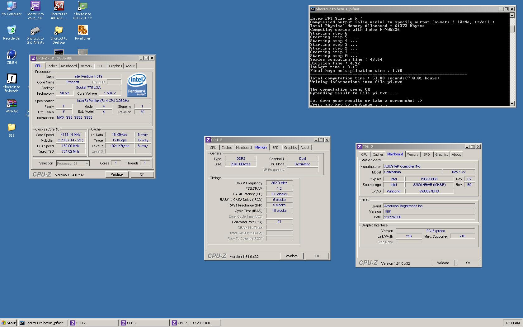523x327 pixels.
Task: Click the Total computation time line in console
Action: (x=375, y=78)
